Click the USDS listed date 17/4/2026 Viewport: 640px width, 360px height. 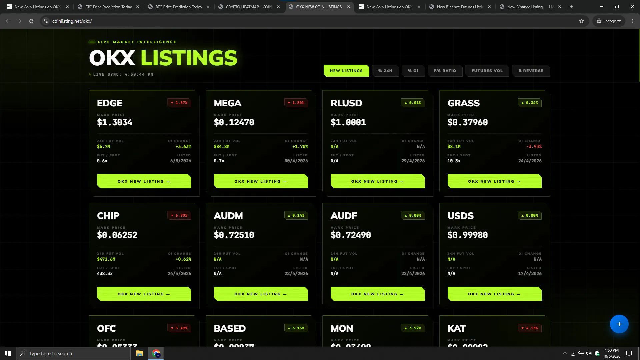click(530, 273)
